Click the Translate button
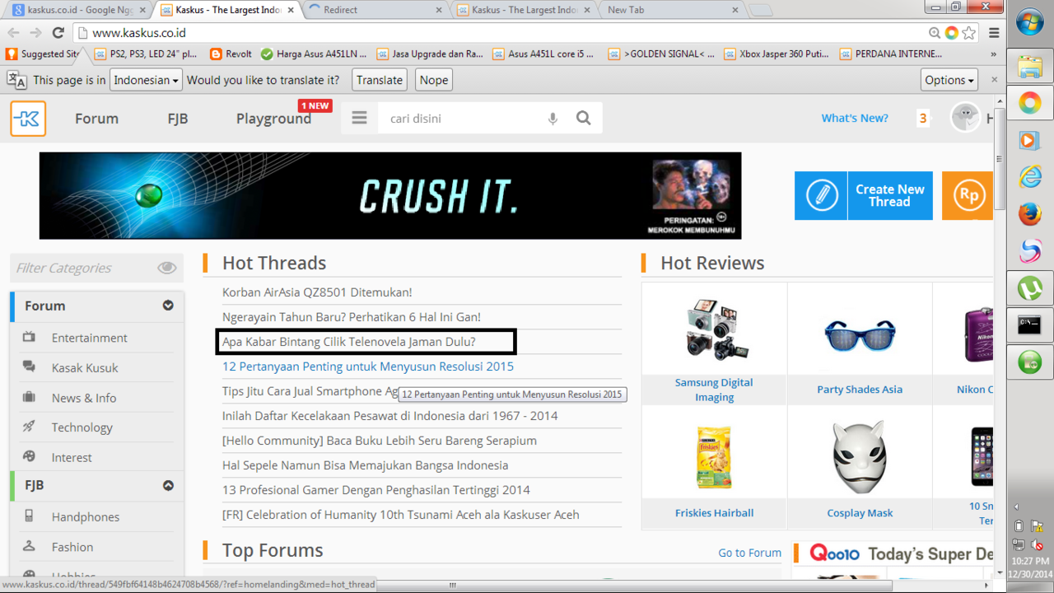The image size is (1054, 593). pos(380,80)
